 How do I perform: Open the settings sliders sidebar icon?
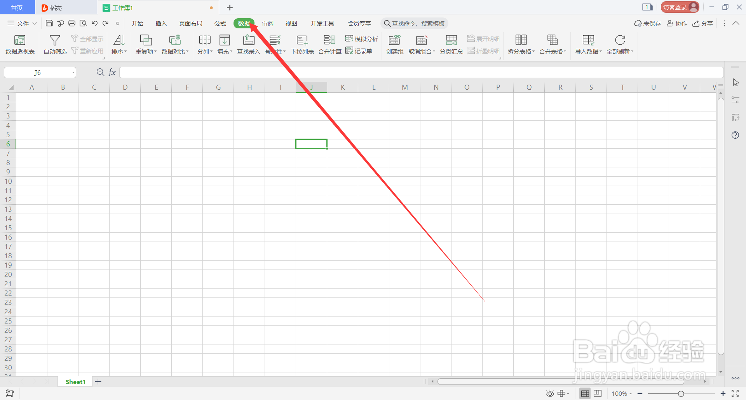(735, 100)
